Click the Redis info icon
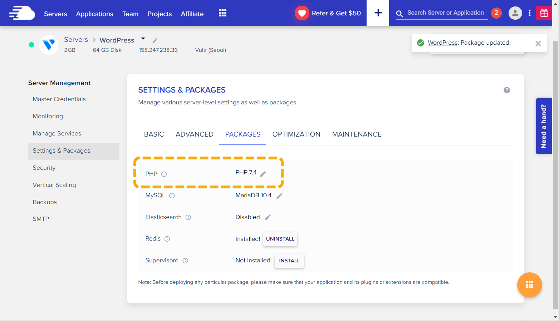Image resolution: width=559 pixels, height=321 pixels. 167,239
